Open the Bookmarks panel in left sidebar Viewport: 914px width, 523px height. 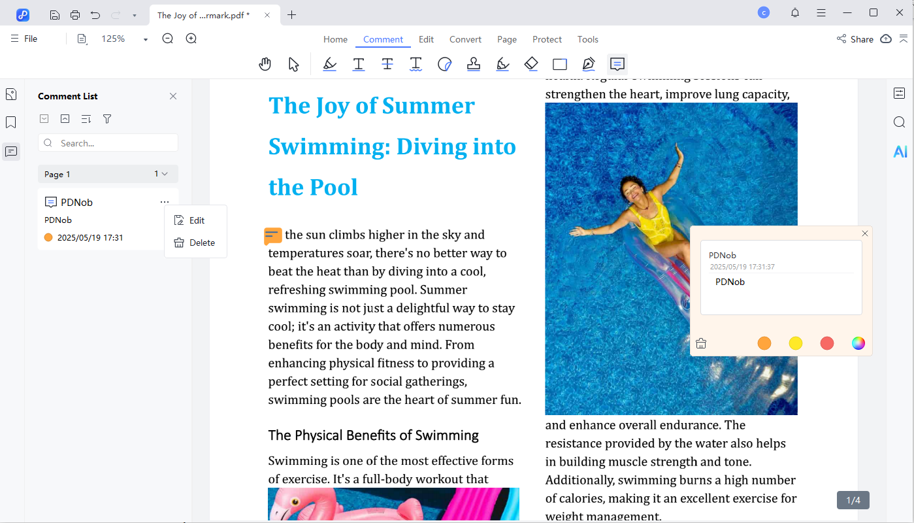tap(10, 123)
